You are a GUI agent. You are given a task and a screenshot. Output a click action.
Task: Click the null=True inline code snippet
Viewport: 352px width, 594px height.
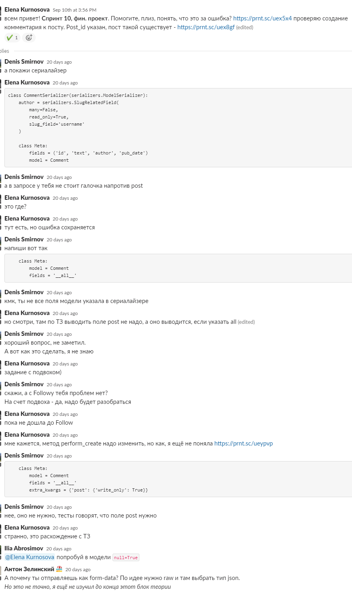(x=126, y=558)
